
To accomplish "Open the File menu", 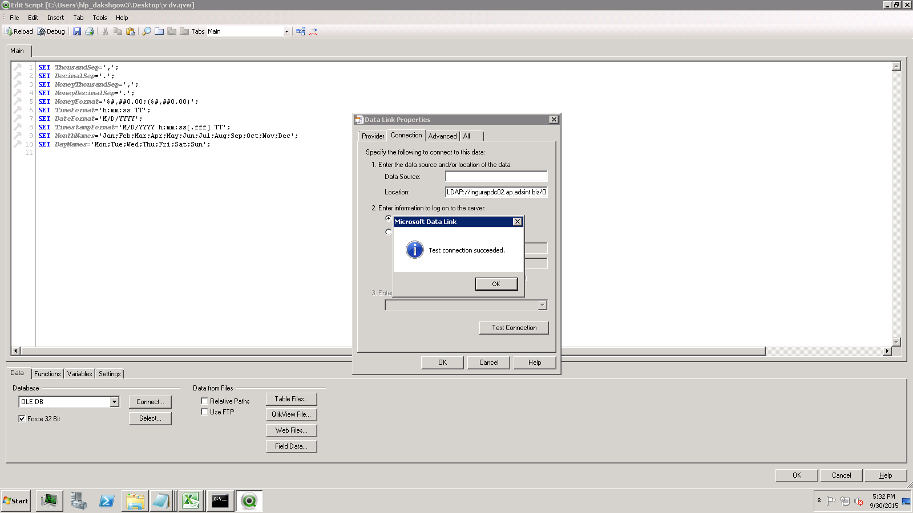I will (14, 18).
